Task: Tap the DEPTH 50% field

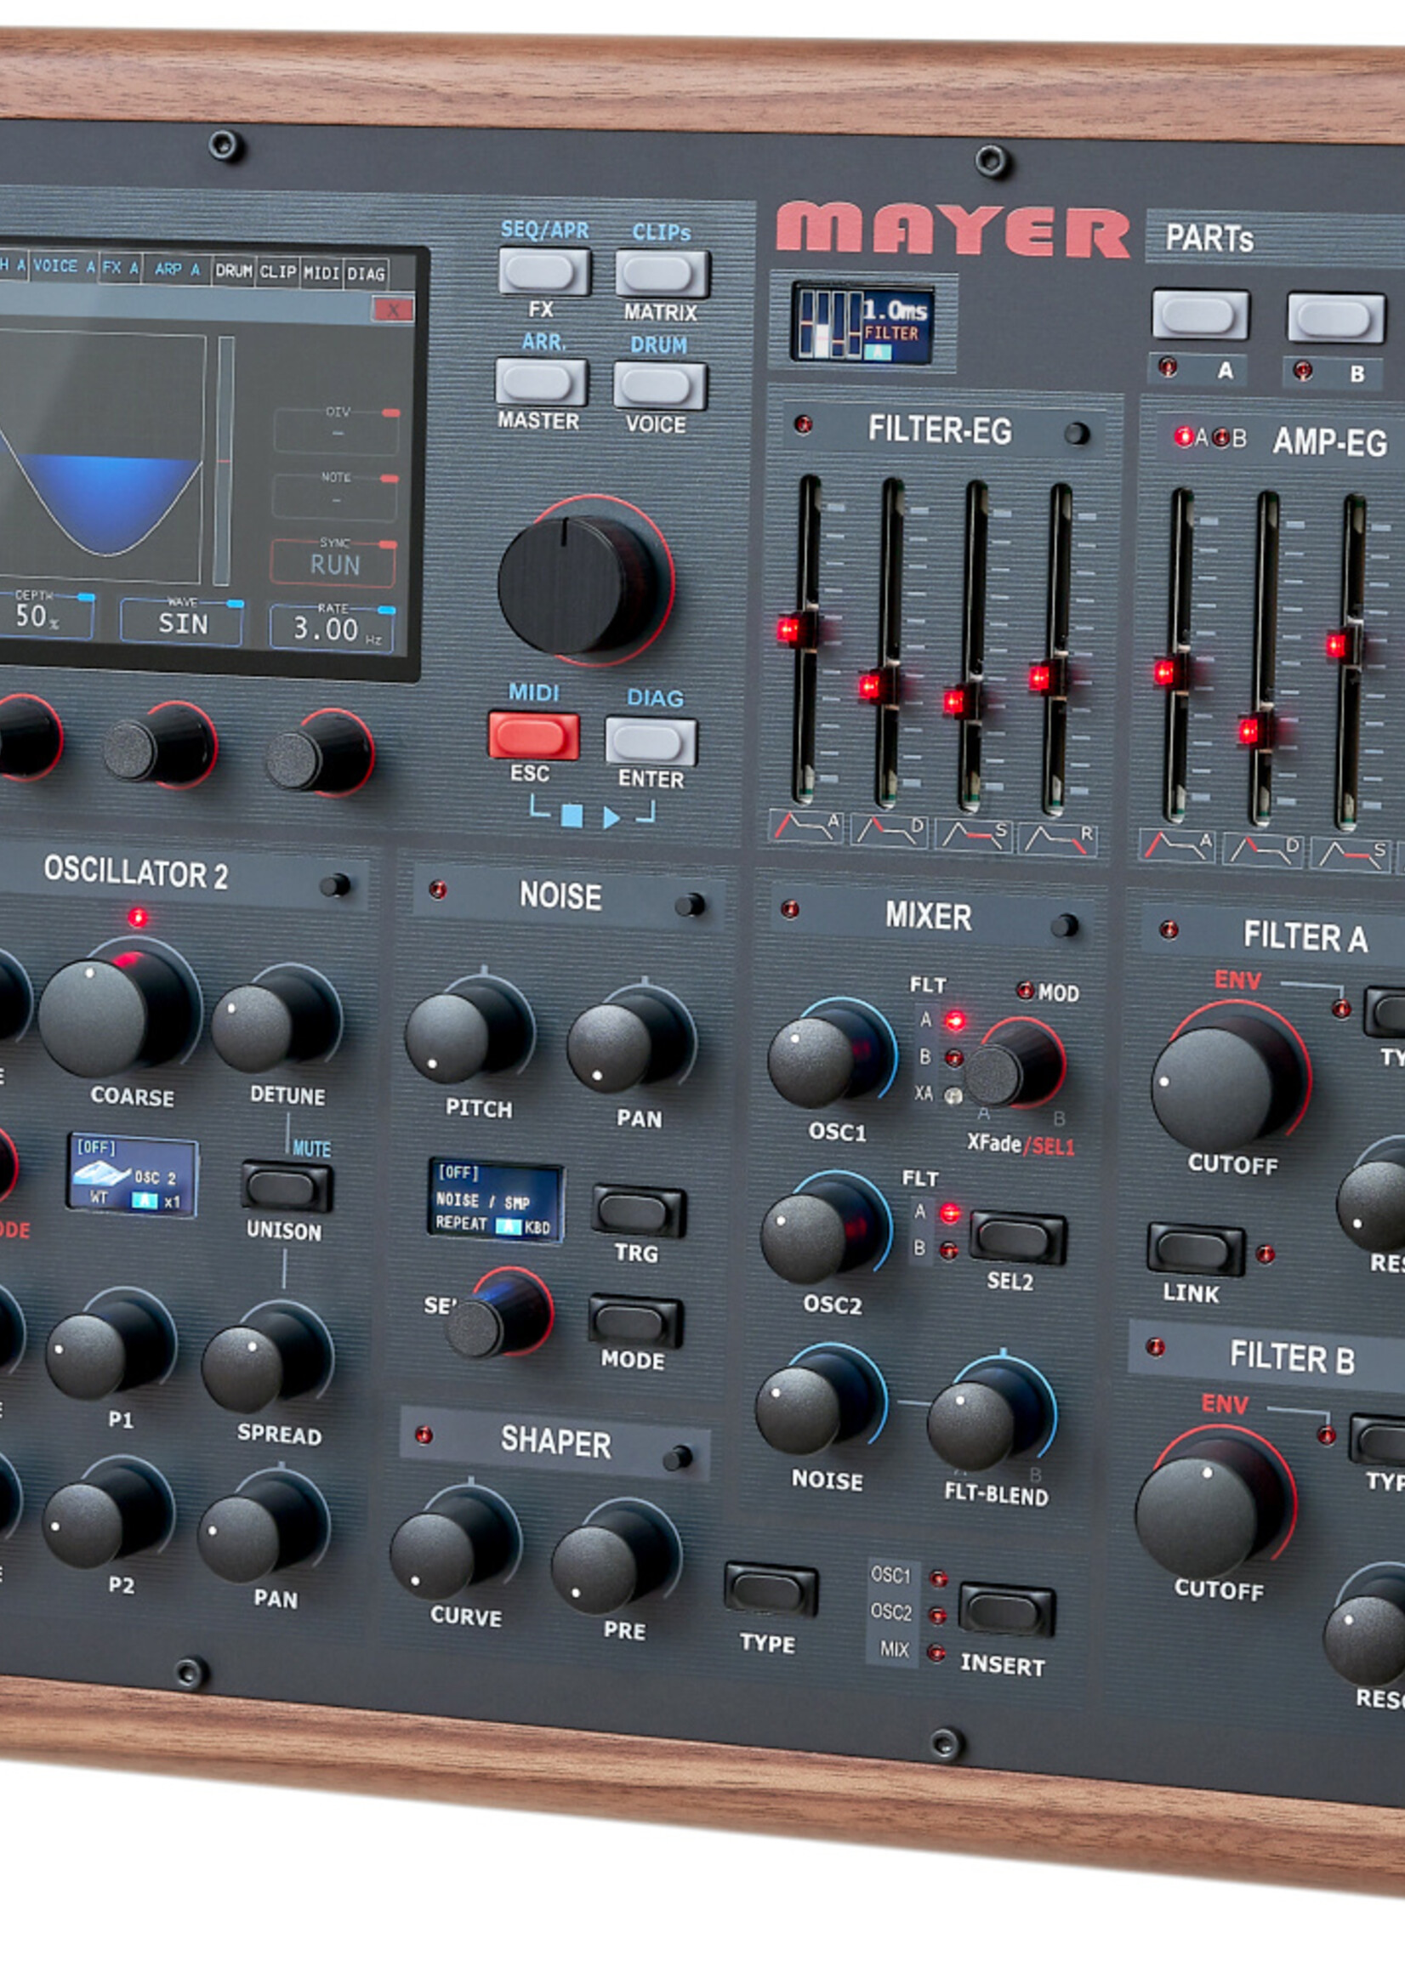Action: (x=48, y=615)
